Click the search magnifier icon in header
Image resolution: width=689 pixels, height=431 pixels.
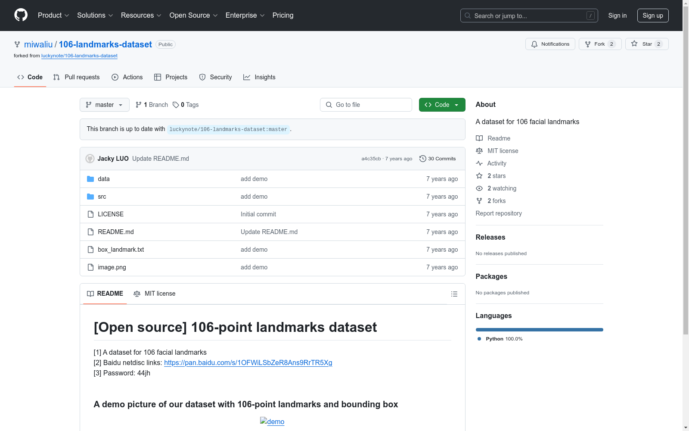pos(468,16)
